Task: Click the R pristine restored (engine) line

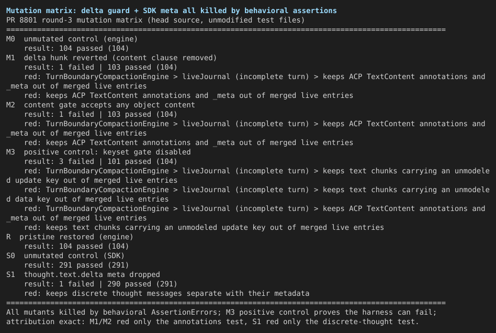Action: 70,237
